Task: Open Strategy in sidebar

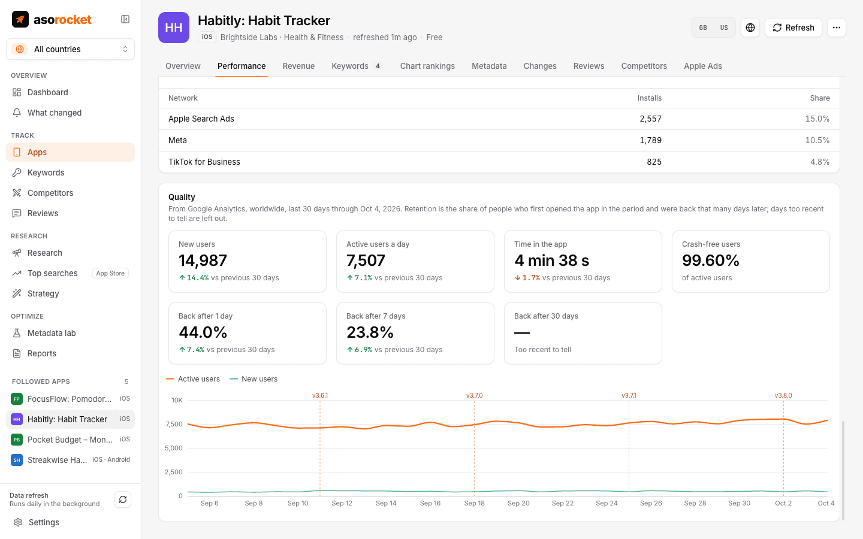Action: 70,293
